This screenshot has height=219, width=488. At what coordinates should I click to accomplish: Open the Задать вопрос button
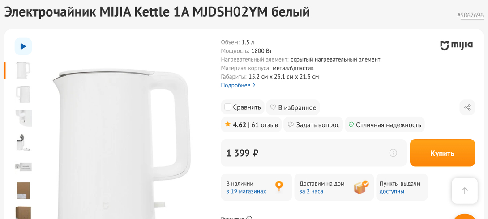pos(313,125)
